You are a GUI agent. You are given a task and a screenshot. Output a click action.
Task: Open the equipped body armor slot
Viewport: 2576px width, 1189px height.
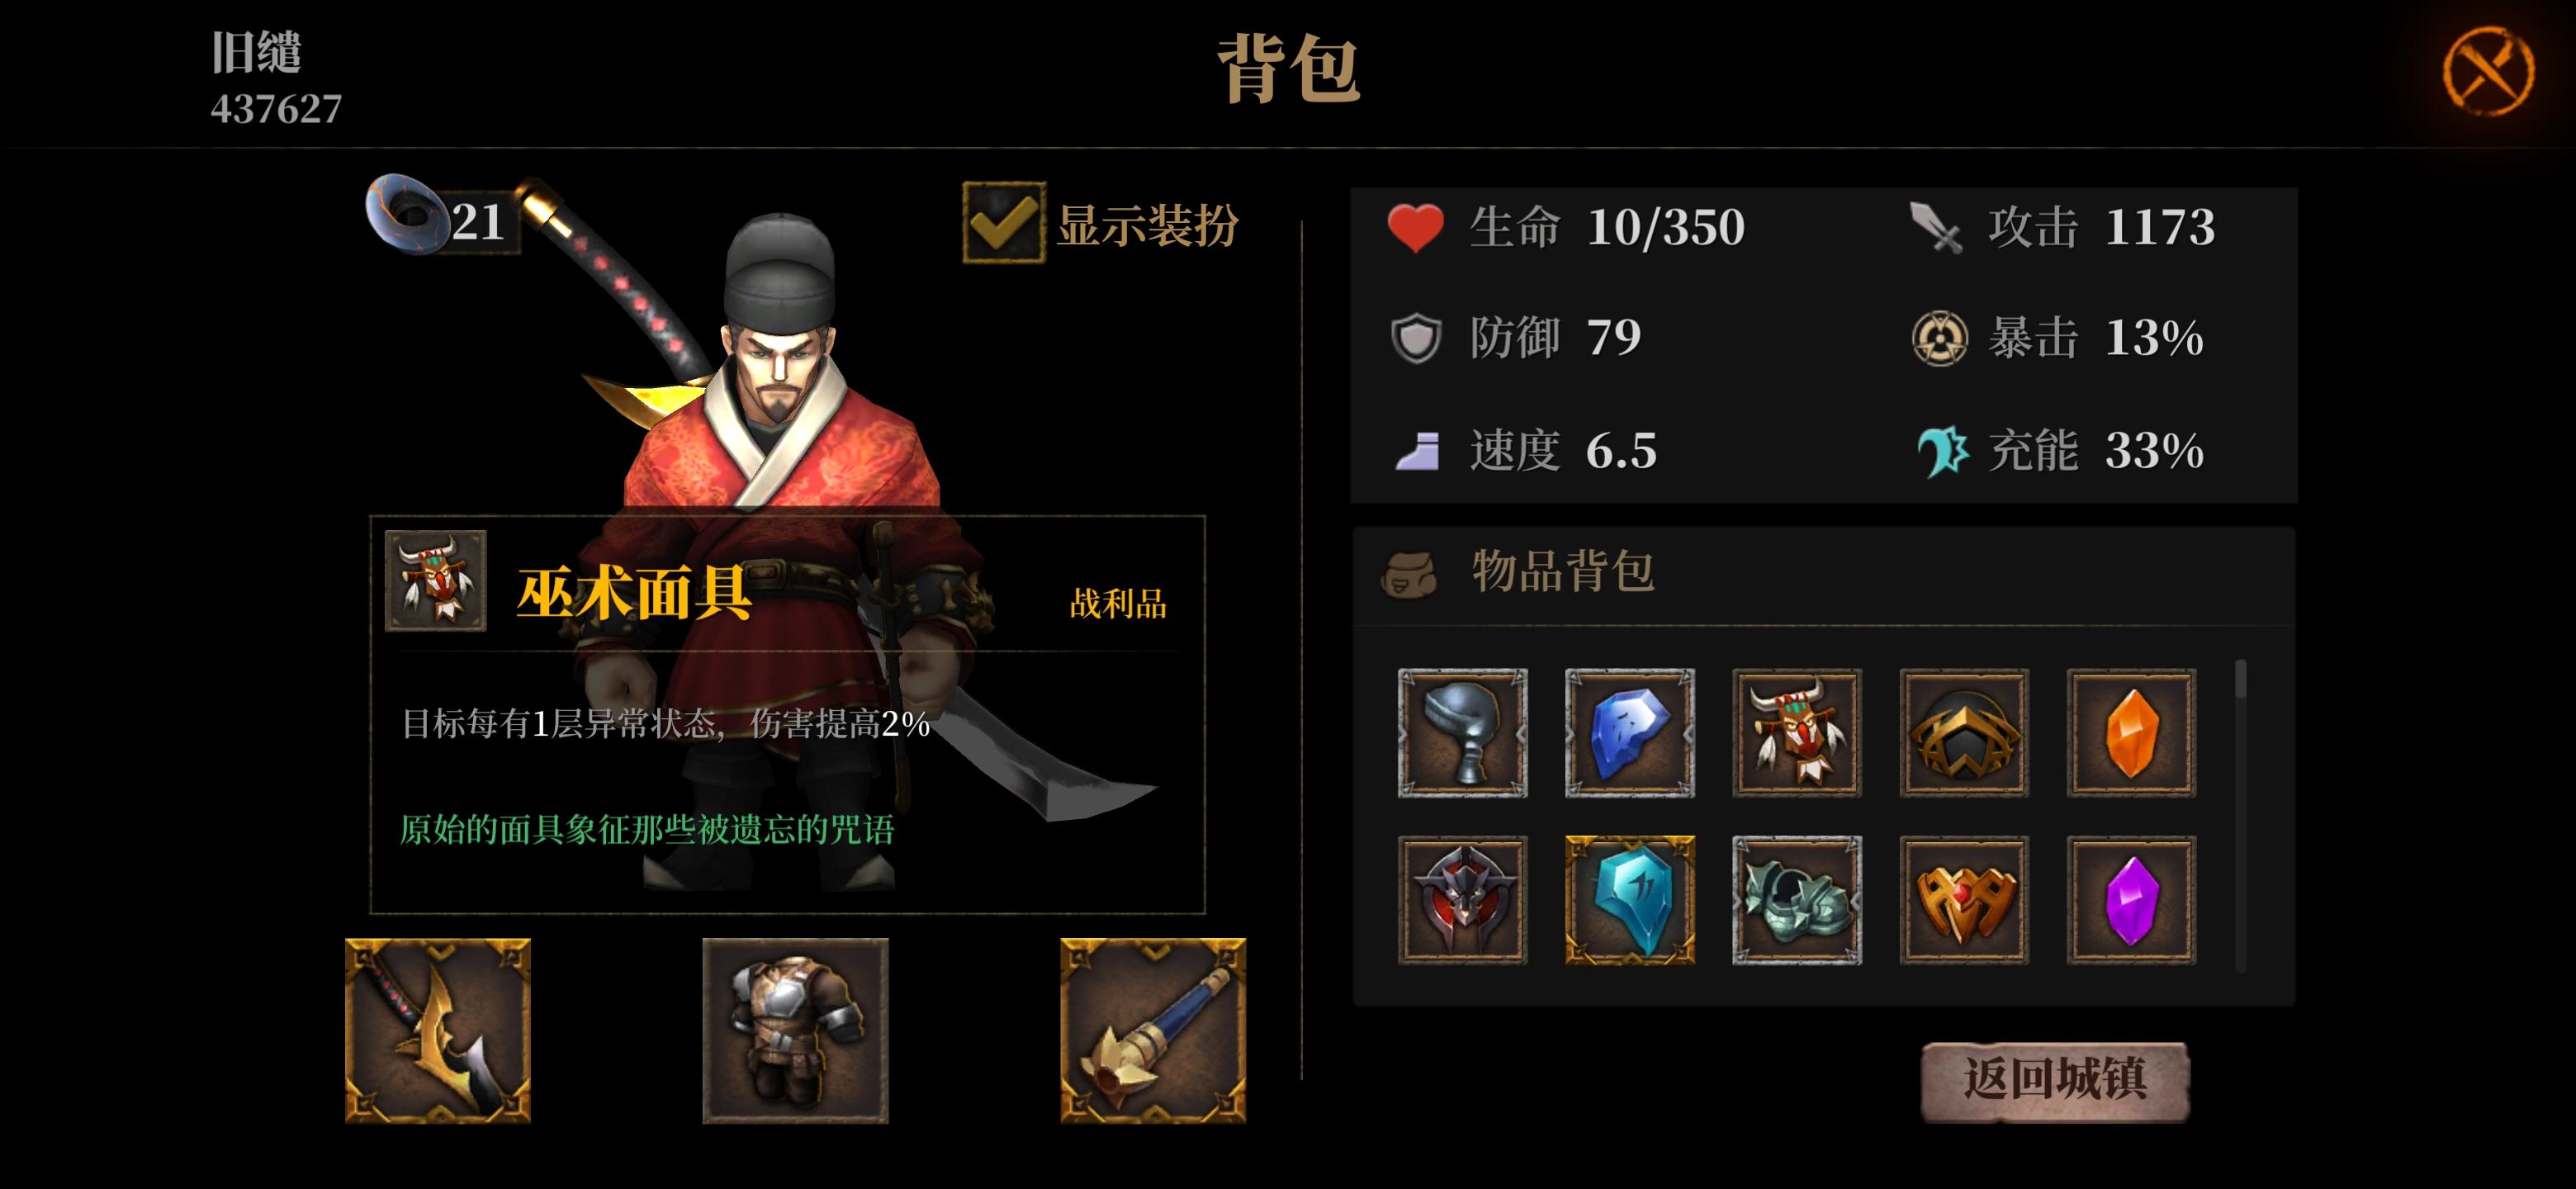tap(795, 1030)
